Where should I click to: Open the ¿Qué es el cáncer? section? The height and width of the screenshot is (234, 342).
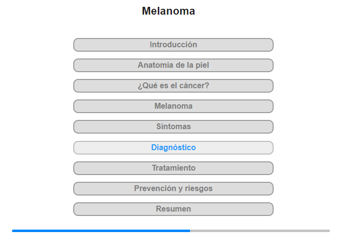click(x=173, y=86)
